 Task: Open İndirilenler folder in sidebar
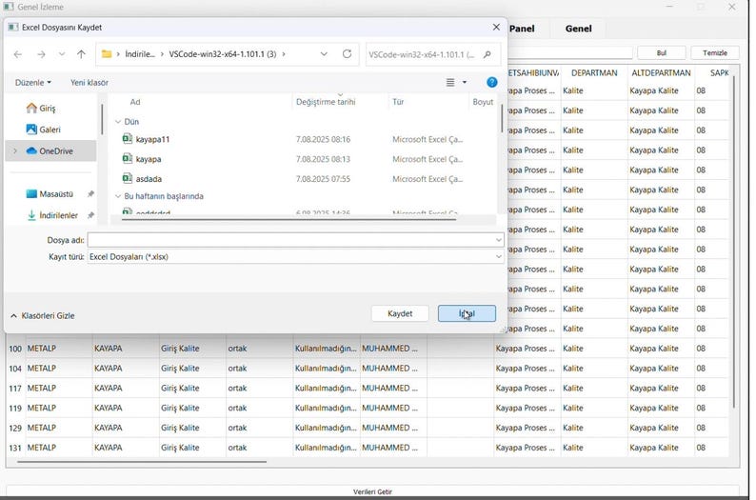[58, 215]
